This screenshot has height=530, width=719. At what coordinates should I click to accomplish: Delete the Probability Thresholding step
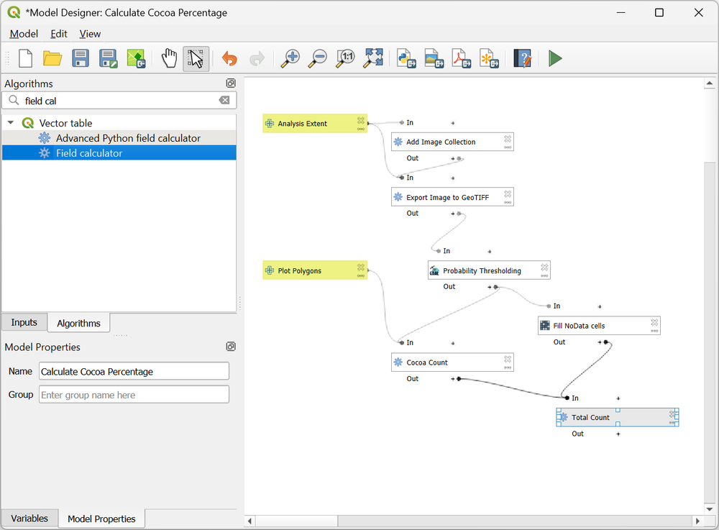tap(544, 268)
